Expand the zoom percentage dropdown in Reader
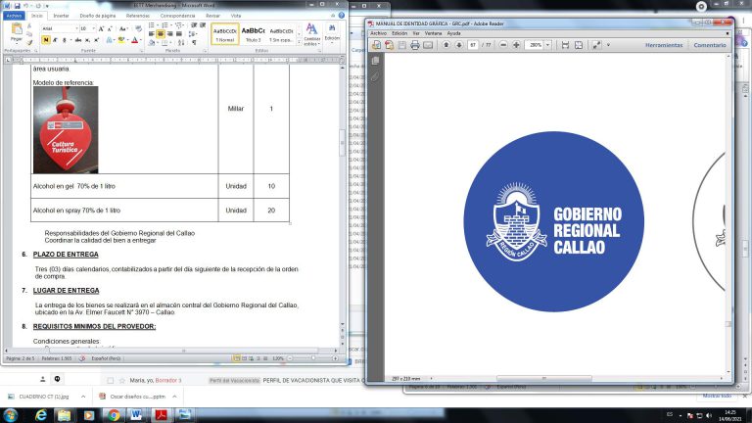The image size is (752, 423). [x=549, y=45]
